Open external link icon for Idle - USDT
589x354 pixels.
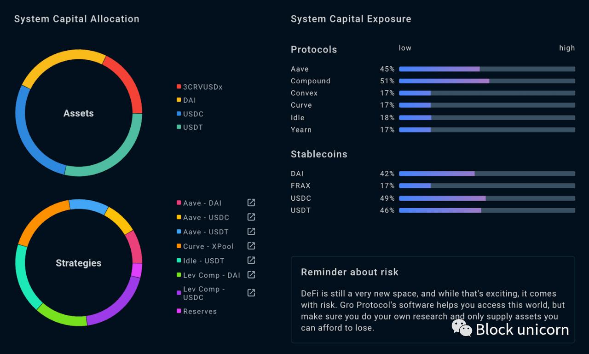[x=251, y=260]
